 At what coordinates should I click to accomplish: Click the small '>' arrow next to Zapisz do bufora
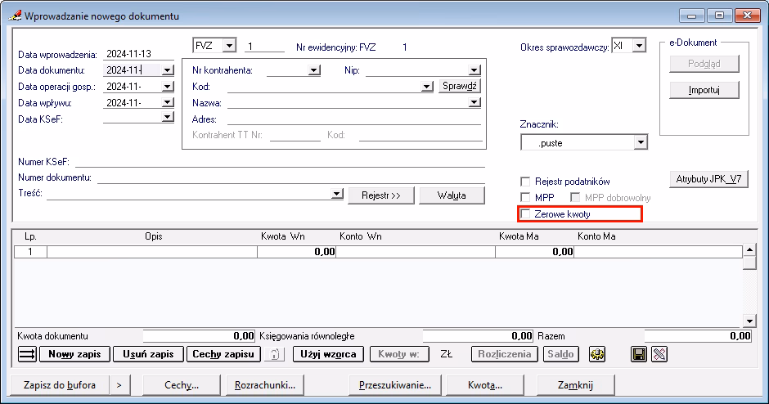[x=119, y=384]
